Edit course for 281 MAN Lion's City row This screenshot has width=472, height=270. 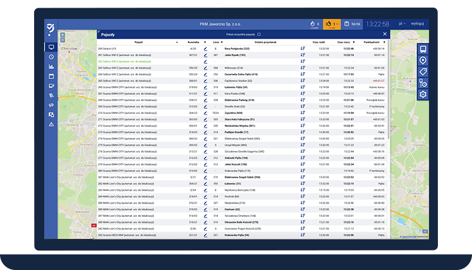tap(205, 177)
